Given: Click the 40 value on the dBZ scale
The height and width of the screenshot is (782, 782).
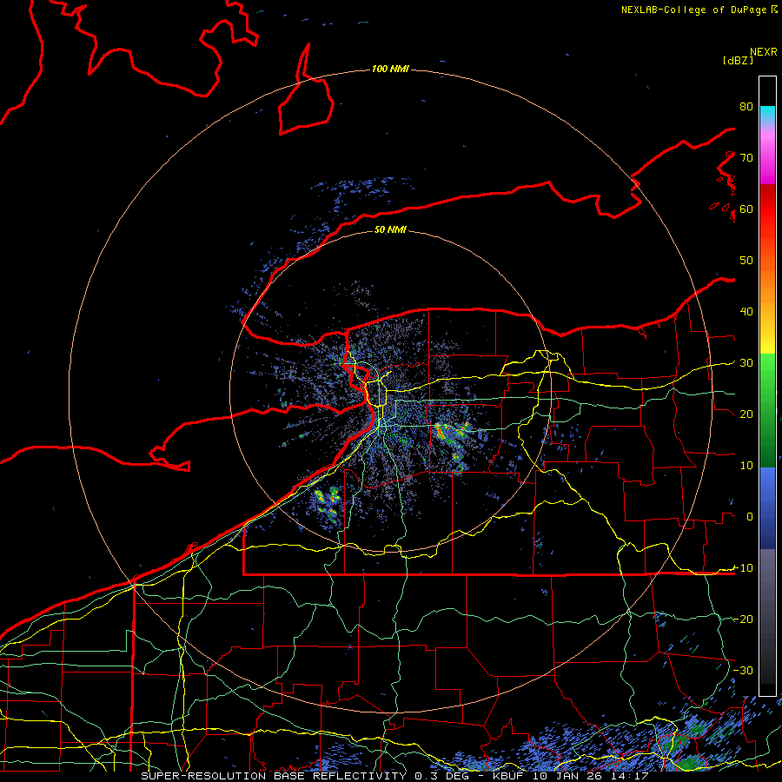Looking at the screenshot, I should tap(746, 312).
